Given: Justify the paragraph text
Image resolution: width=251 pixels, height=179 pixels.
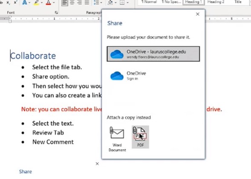Looking at the screenshot, I should (x=87, y=2).
